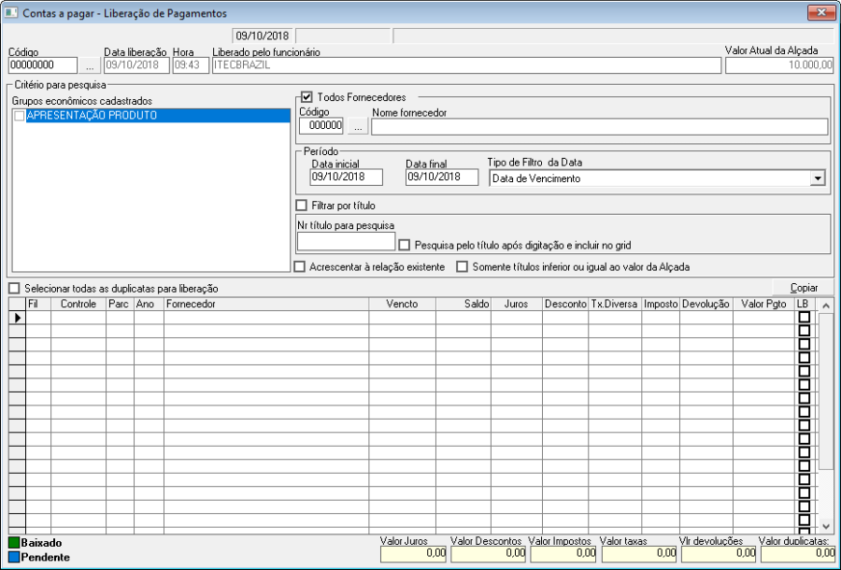841x570 pixels.
Task: Click Data final date field
Action: pyautogui.click(x=442, y=177)
